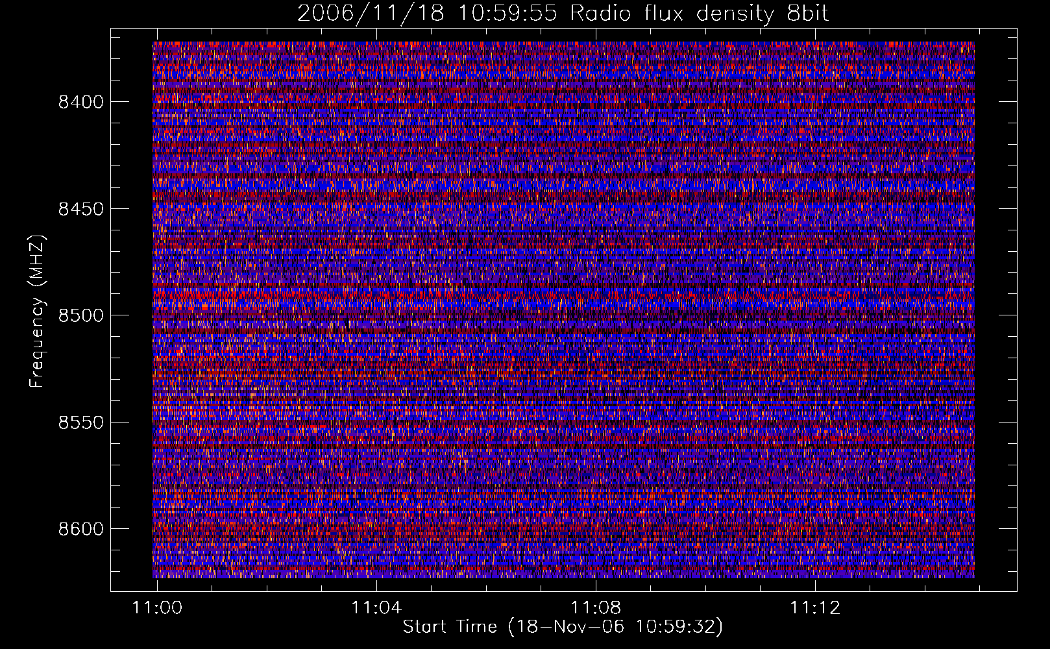The width and height of the screenshot is (1050, 649).
Task: Click the 11:04 time tick label
Action: point(376,607)
